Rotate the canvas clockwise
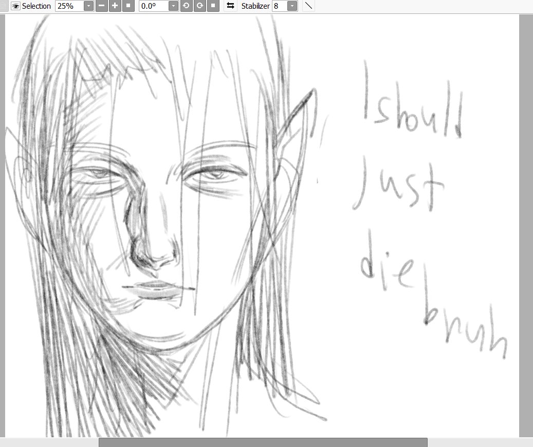Screen dimensions: 533x447 (x=199, y=6)
